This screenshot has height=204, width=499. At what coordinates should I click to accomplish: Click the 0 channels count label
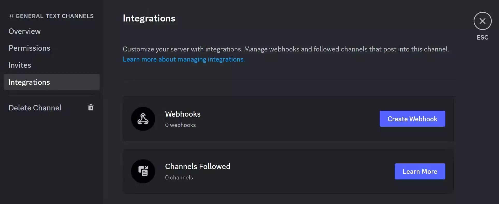(x=179, y=177)
